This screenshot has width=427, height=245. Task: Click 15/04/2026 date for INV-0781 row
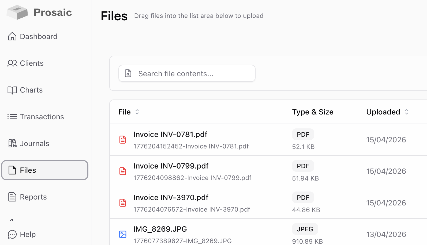tap(386, 140)
